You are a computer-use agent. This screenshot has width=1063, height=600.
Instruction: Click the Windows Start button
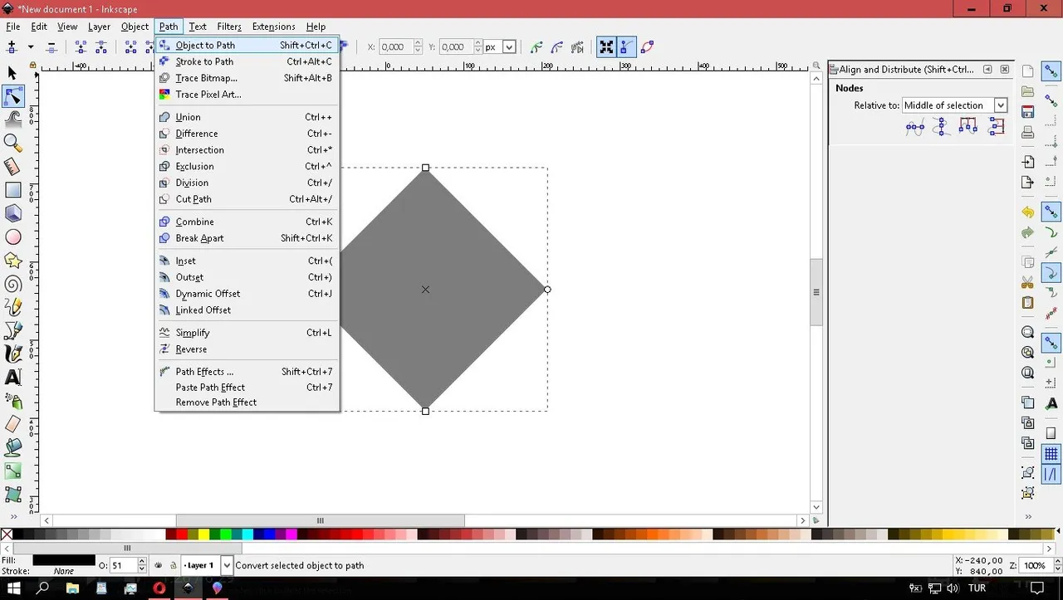click(x=14, y=588)
